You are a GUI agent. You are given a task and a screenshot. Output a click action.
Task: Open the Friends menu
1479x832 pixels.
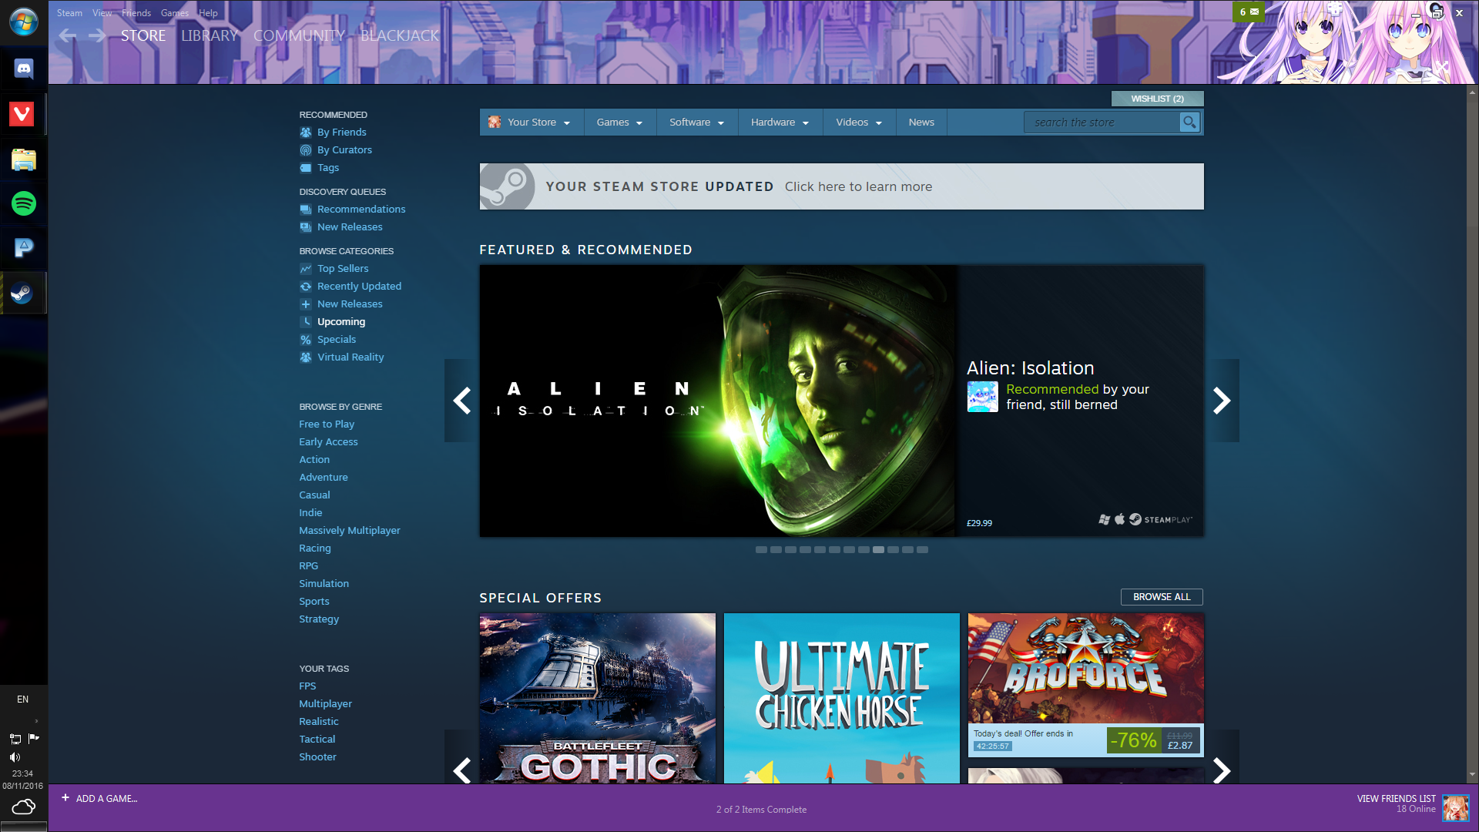point(136,13)
